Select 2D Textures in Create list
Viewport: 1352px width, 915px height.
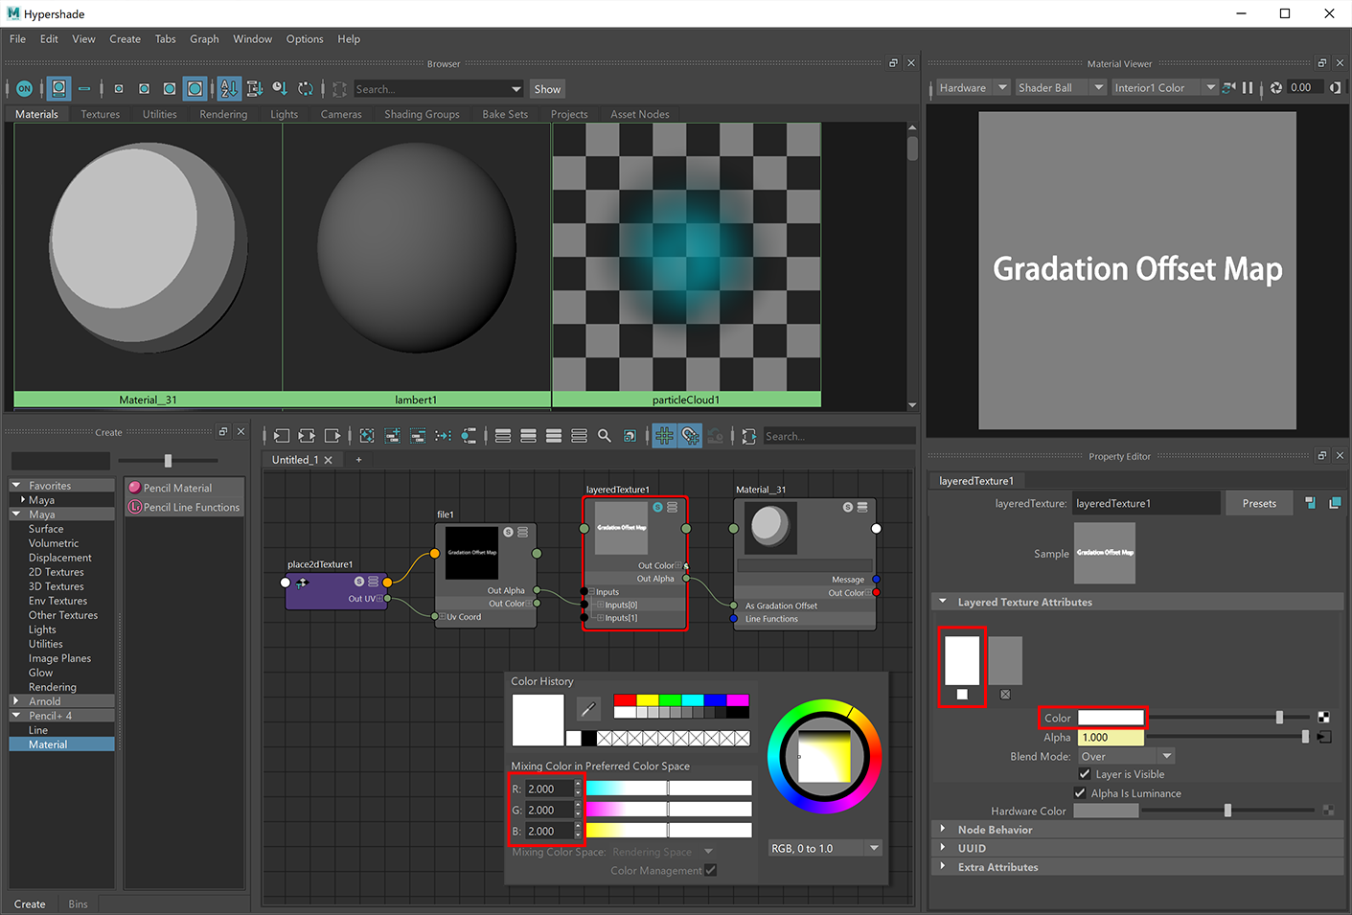coord(57,572)
